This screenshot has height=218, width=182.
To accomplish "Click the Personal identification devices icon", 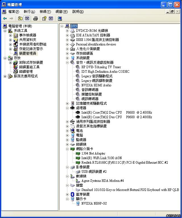I will 73,44.
